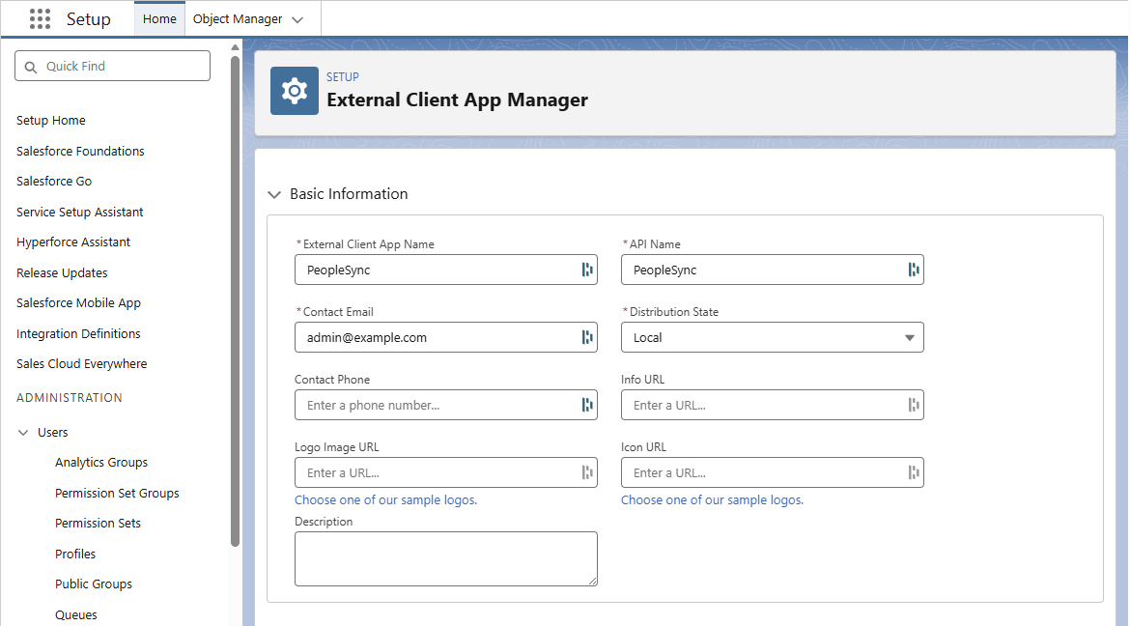Click password manager icon in Logo Image URL field

coord(587,473)
